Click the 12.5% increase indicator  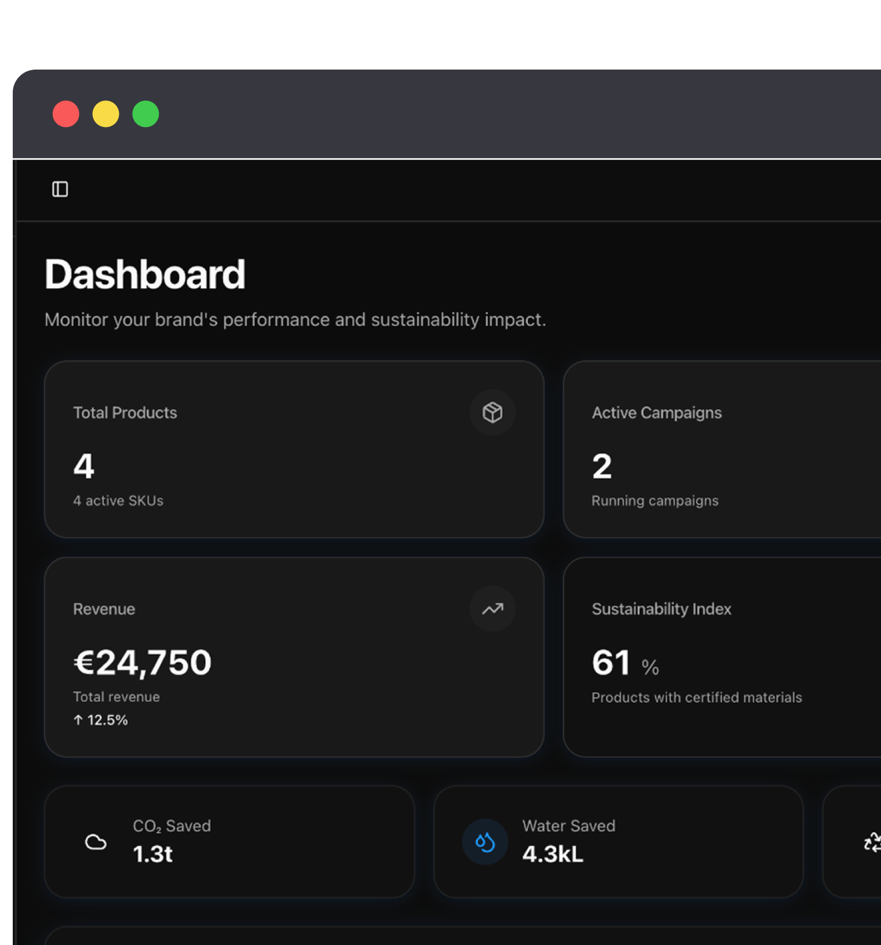101,720
